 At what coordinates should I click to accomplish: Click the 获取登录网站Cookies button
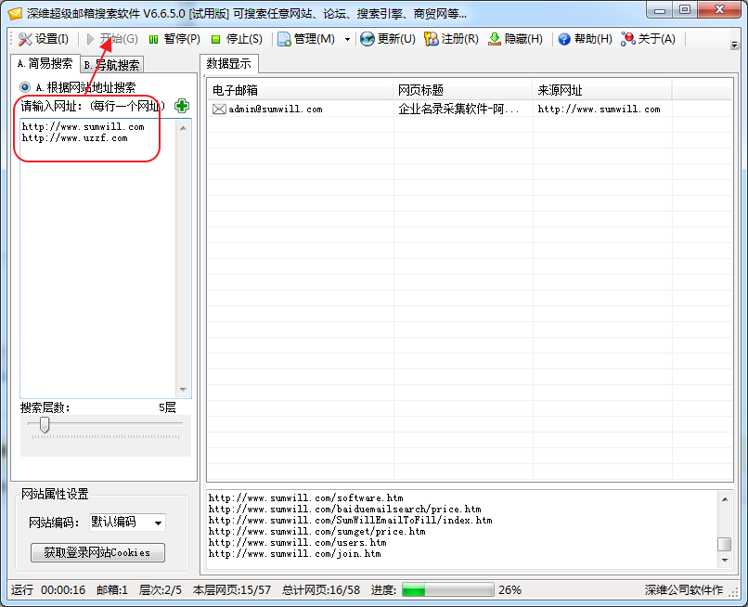coord(97,552)
